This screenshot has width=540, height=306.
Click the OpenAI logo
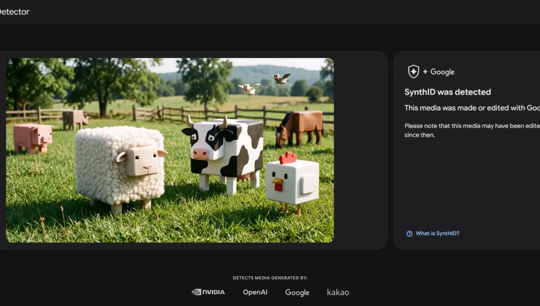(x=255, y=292)
